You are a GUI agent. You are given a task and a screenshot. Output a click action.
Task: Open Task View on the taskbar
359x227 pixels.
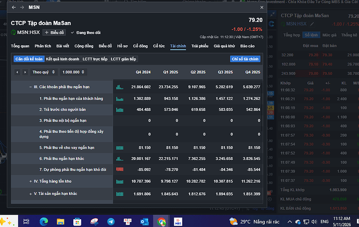click(27, 221)
